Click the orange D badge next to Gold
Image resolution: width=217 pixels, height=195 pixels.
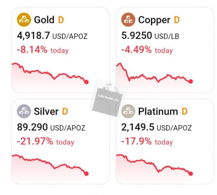pyautogui.click(x=61, y=20)
